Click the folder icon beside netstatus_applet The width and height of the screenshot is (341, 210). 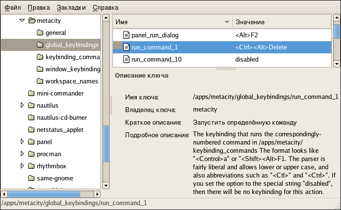(32, 129)
